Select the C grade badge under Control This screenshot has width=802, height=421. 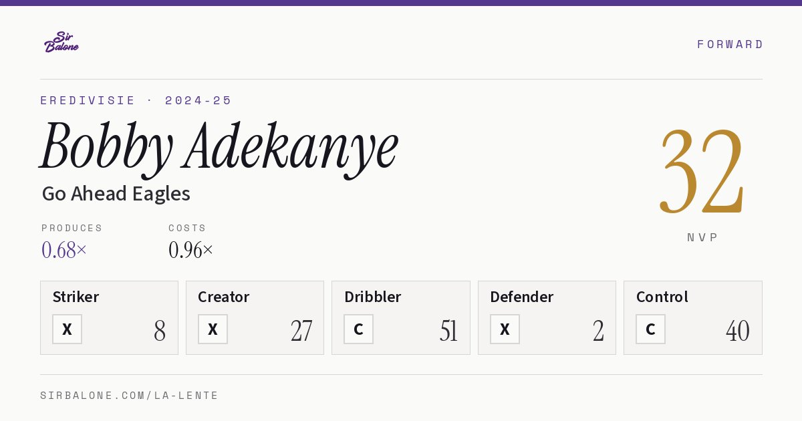click(650, 329)
